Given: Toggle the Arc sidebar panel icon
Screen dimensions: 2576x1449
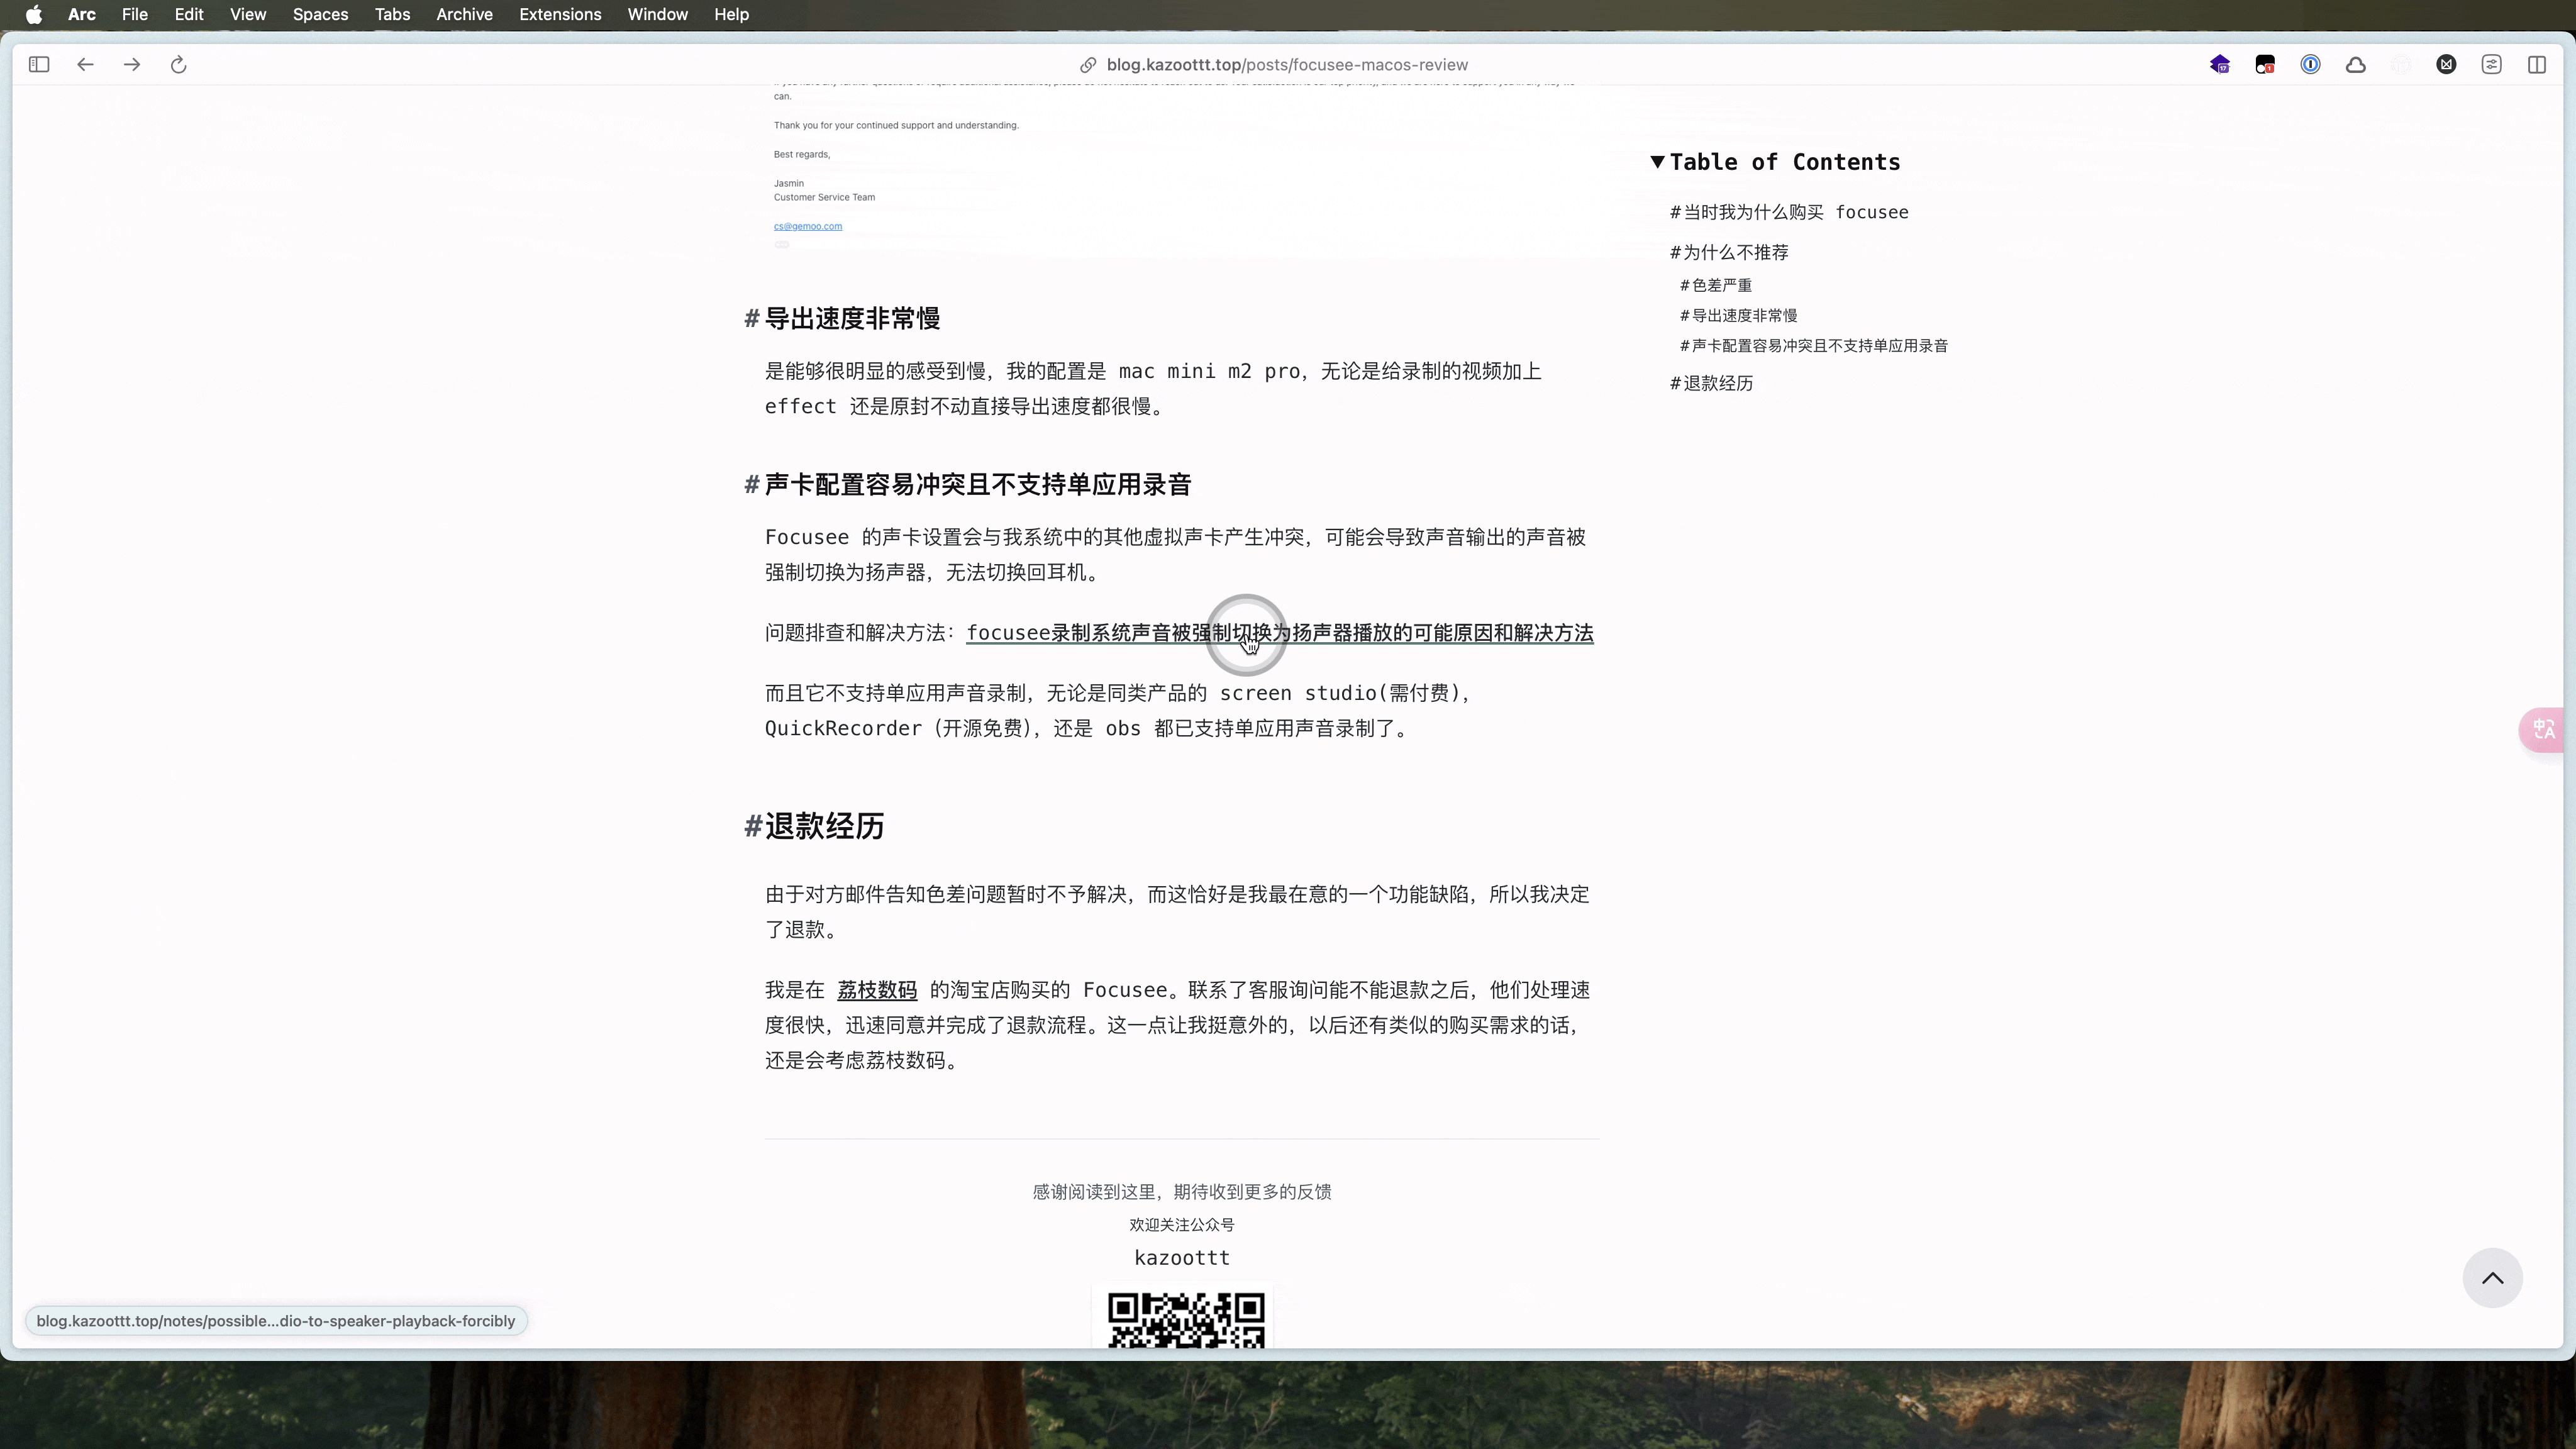Looking at the screenshot, I should tap(39, 65).
